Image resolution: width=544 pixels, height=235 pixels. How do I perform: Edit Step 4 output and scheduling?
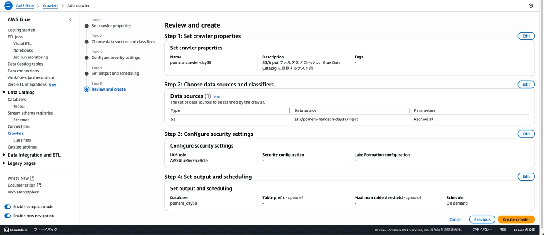(526, 177)
